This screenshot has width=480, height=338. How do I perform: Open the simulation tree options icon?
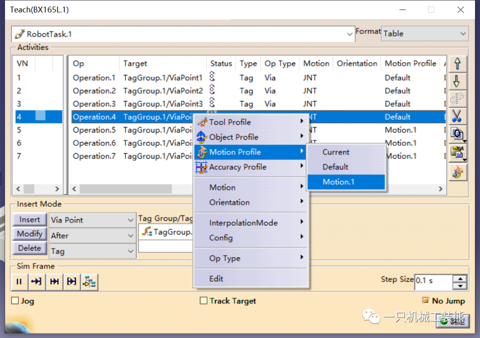click(x=89, y=282)
